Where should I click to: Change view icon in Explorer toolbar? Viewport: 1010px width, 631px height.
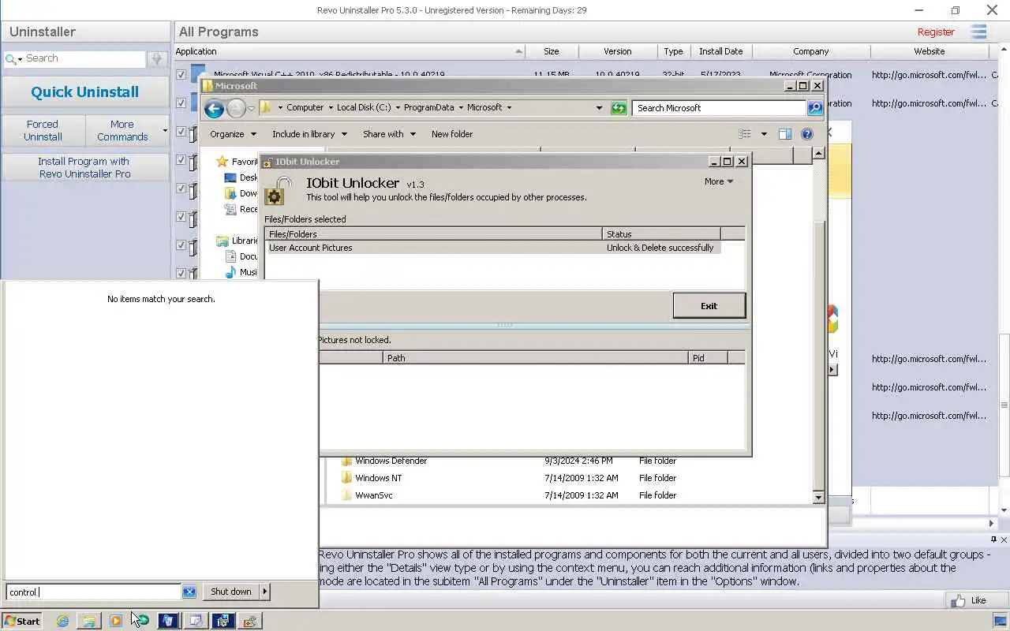[745, 134]
